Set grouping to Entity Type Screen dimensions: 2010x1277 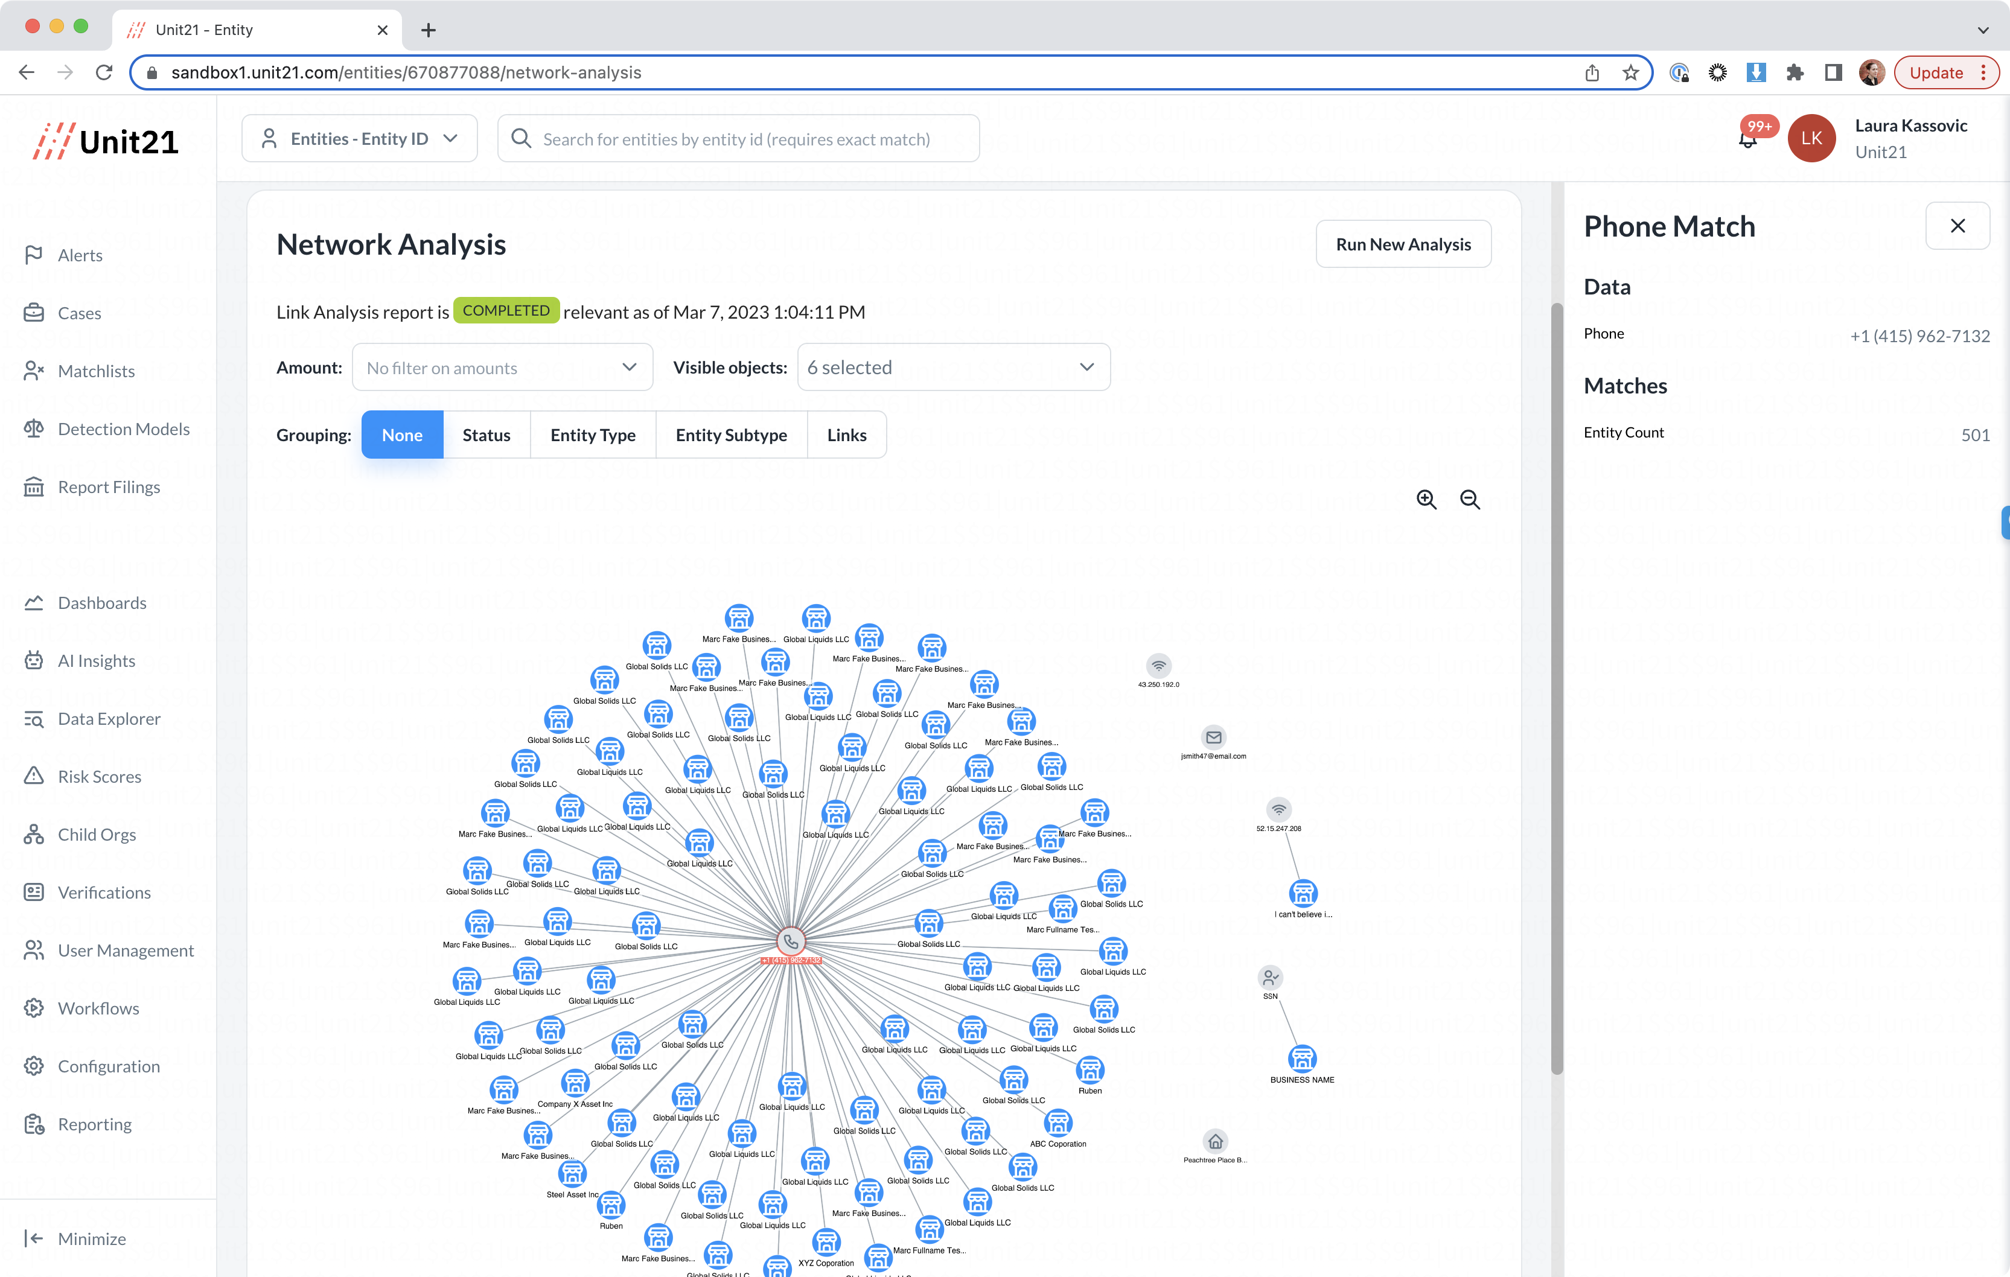[593, 435]
